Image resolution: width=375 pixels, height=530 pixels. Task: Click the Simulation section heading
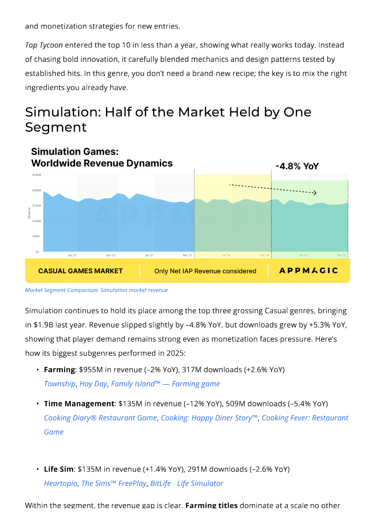tap(168, 119)
